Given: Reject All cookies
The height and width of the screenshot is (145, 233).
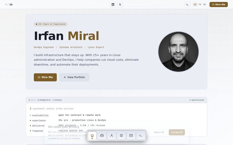Looking at the screenshot, I should (159, 132).
